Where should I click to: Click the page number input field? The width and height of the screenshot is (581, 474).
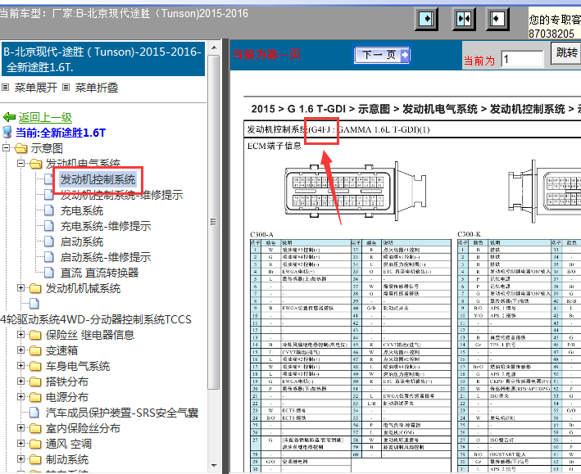[522, 59]
